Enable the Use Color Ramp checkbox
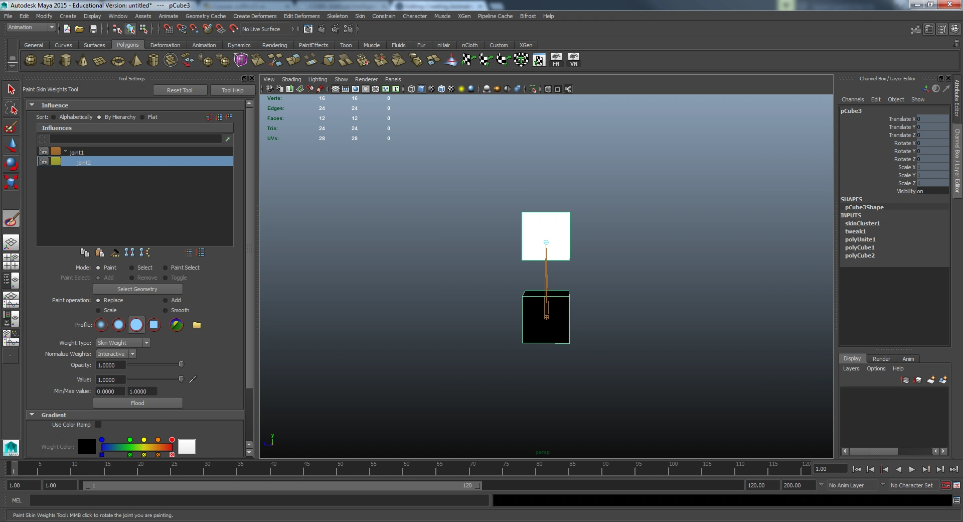Image resolution: width=963 pixels, height=522 pixels. point(98,425)
